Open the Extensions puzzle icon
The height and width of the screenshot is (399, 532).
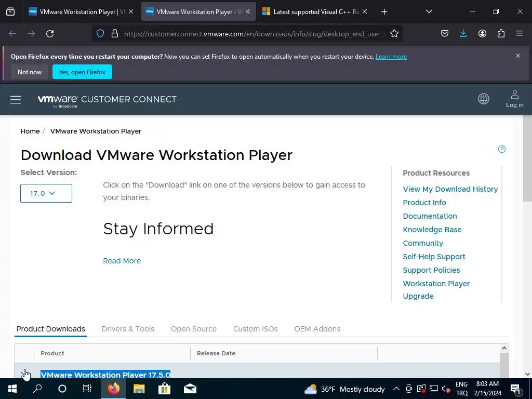click(x=501, y=34)
